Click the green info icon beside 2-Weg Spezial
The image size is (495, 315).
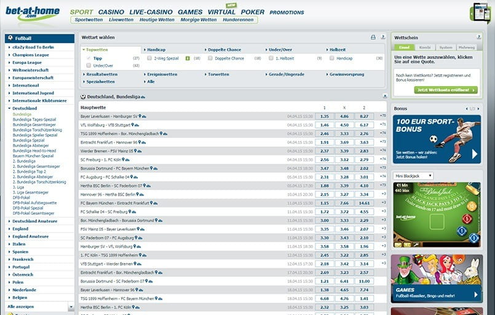[188, 58]
